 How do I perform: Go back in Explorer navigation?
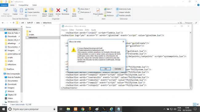click(3, 23)
